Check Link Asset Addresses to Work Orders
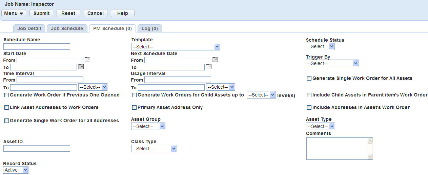The width and height of the screenshot is (428, 175). (7, 108)
